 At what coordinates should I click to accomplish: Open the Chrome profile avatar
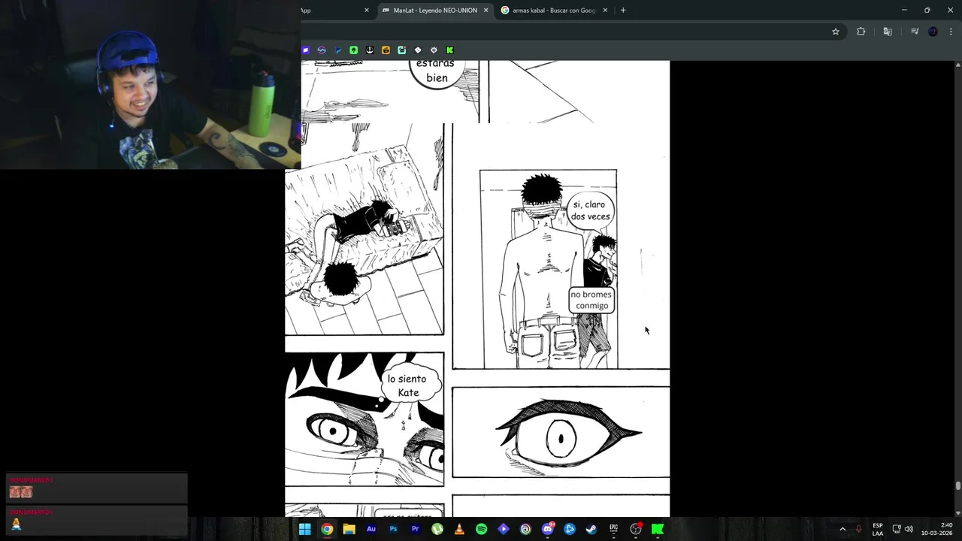tap(933, 32)
